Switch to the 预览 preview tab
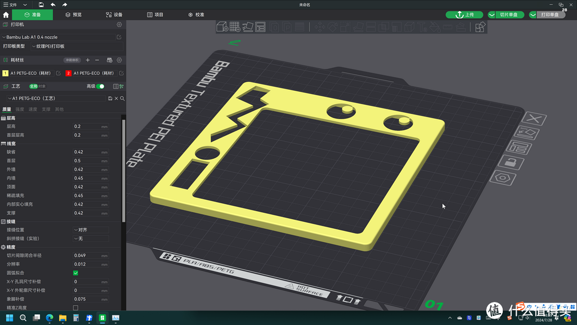The width and height of the screenshot is (577, 325). (74, 15)
